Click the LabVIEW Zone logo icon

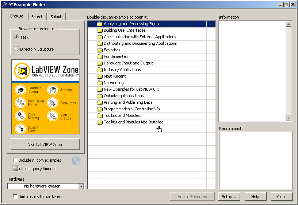coord(22,71)
